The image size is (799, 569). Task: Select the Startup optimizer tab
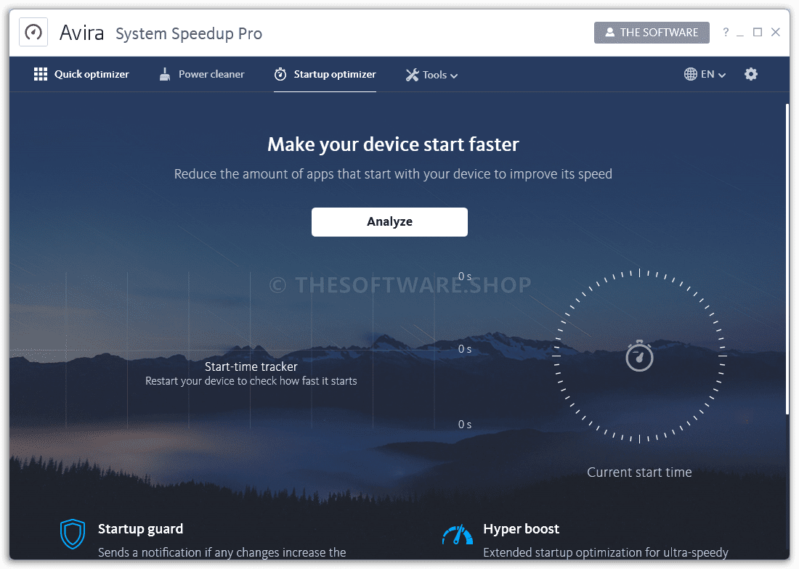pyautogui.click(x=325, y=74)
